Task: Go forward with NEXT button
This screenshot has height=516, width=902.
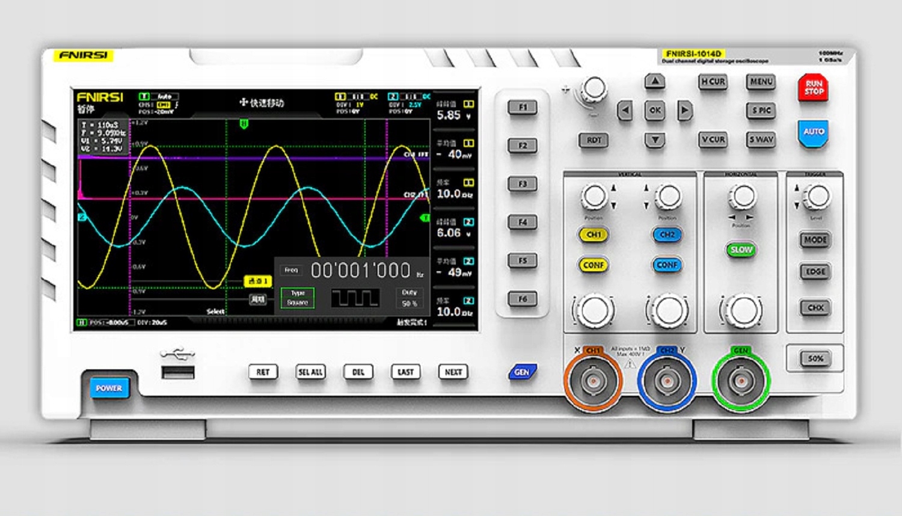Action: [453, 372]
